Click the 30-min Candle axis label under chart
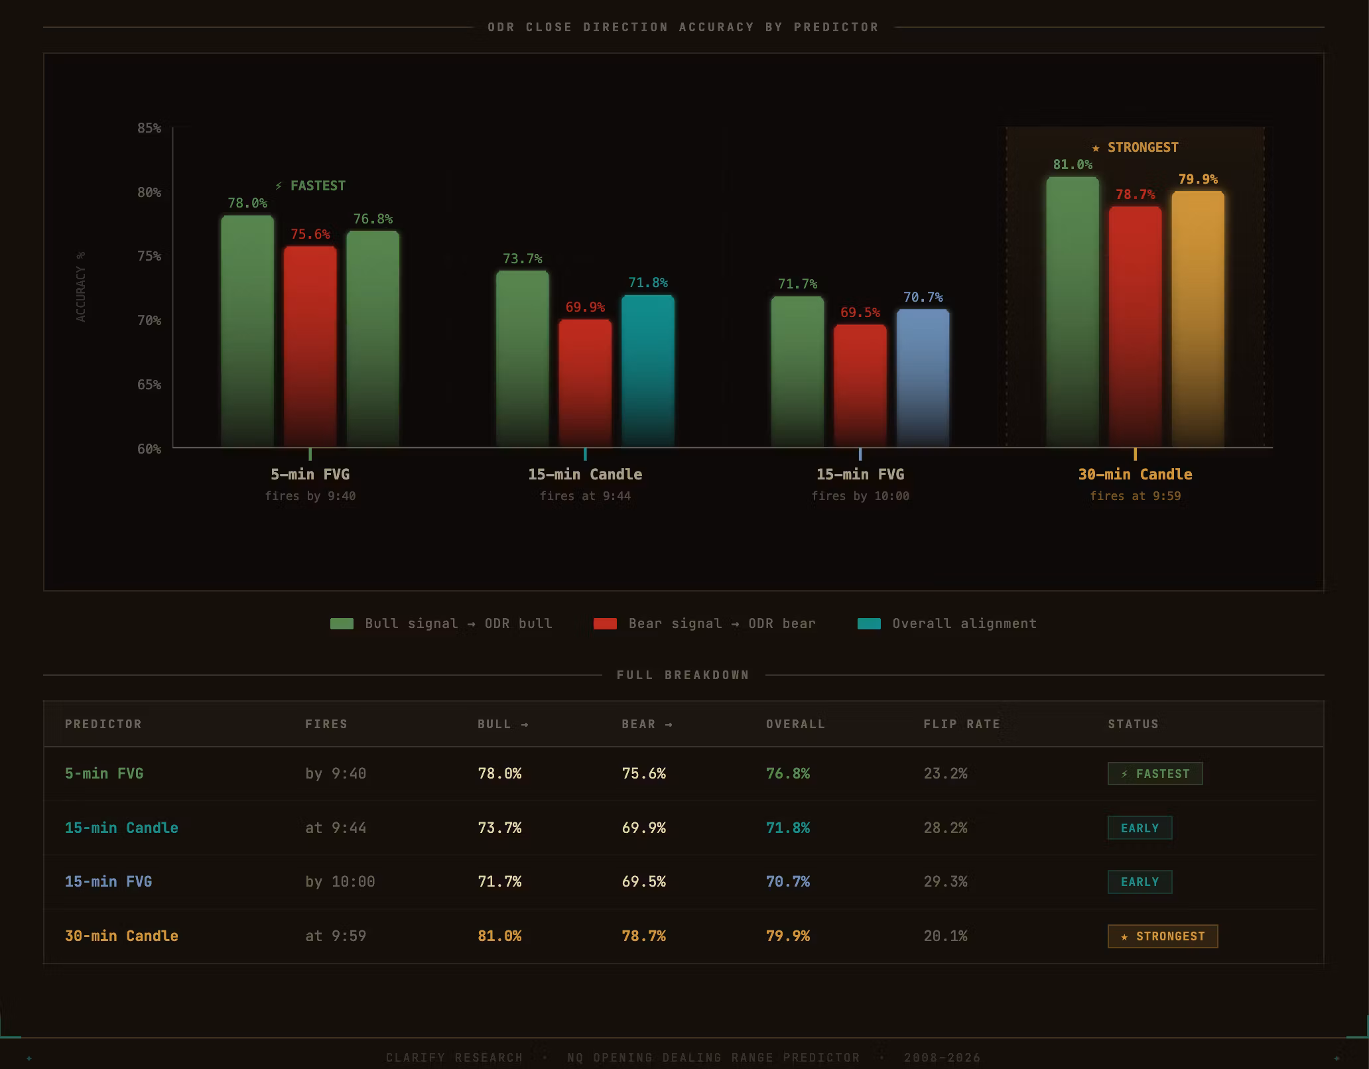The width and height of the screenshot is (1369, 1069). [1136, 475]
